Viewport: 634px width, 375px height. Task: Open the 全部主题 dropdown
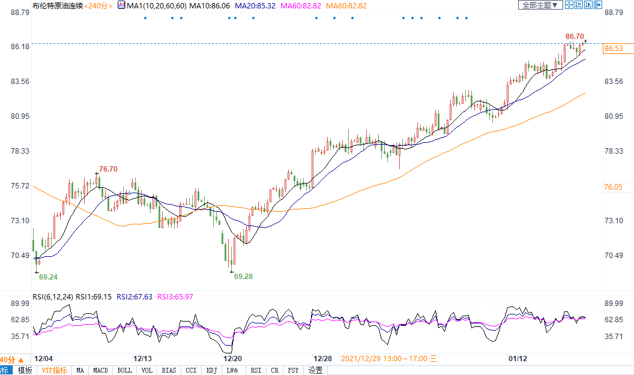540,5
